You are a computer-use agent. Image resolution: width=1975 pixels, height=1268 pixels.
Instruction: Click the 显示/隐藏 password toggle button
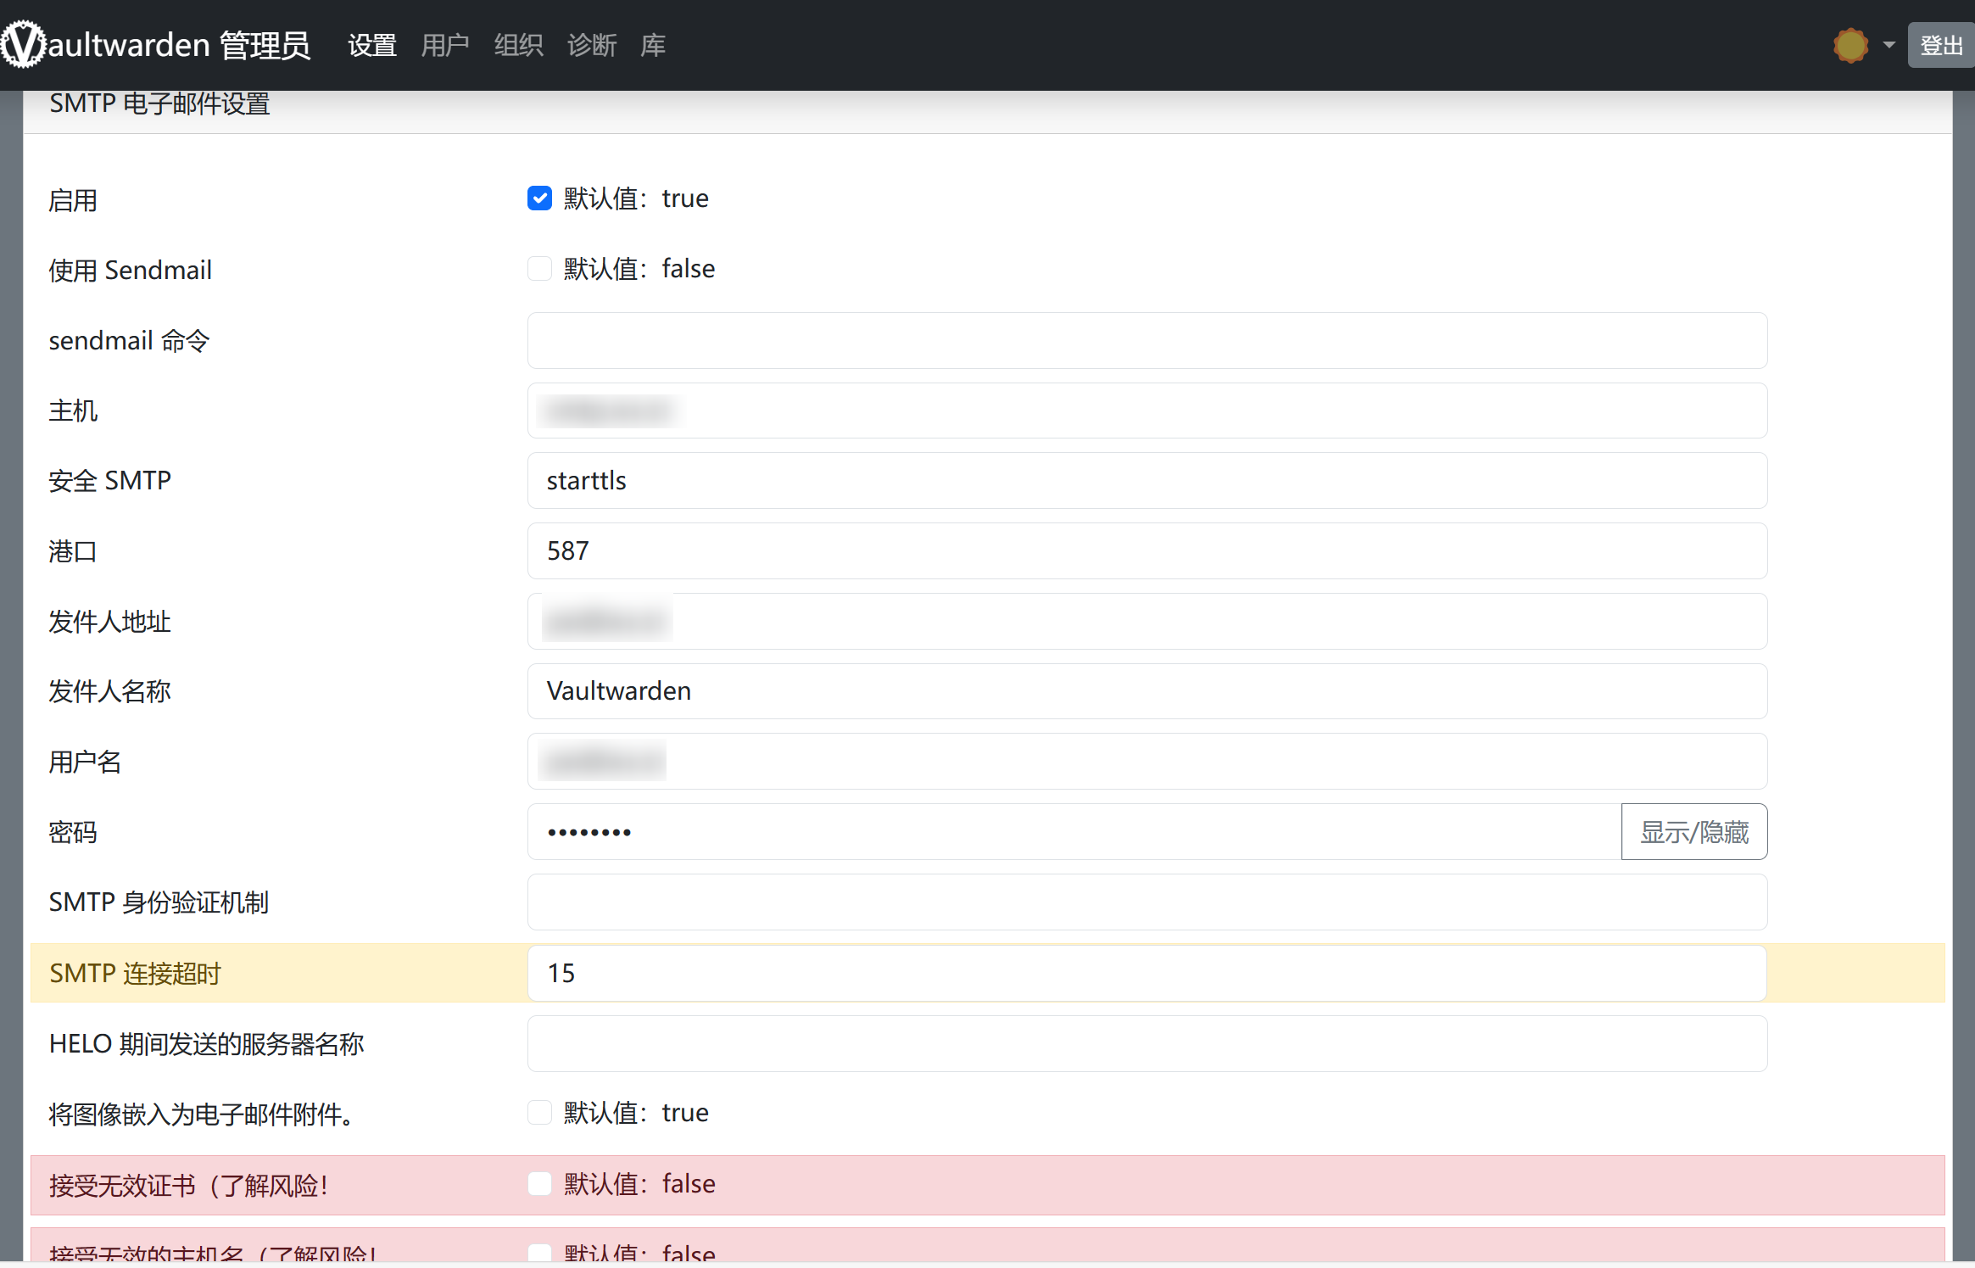[x=1693, y=832]
